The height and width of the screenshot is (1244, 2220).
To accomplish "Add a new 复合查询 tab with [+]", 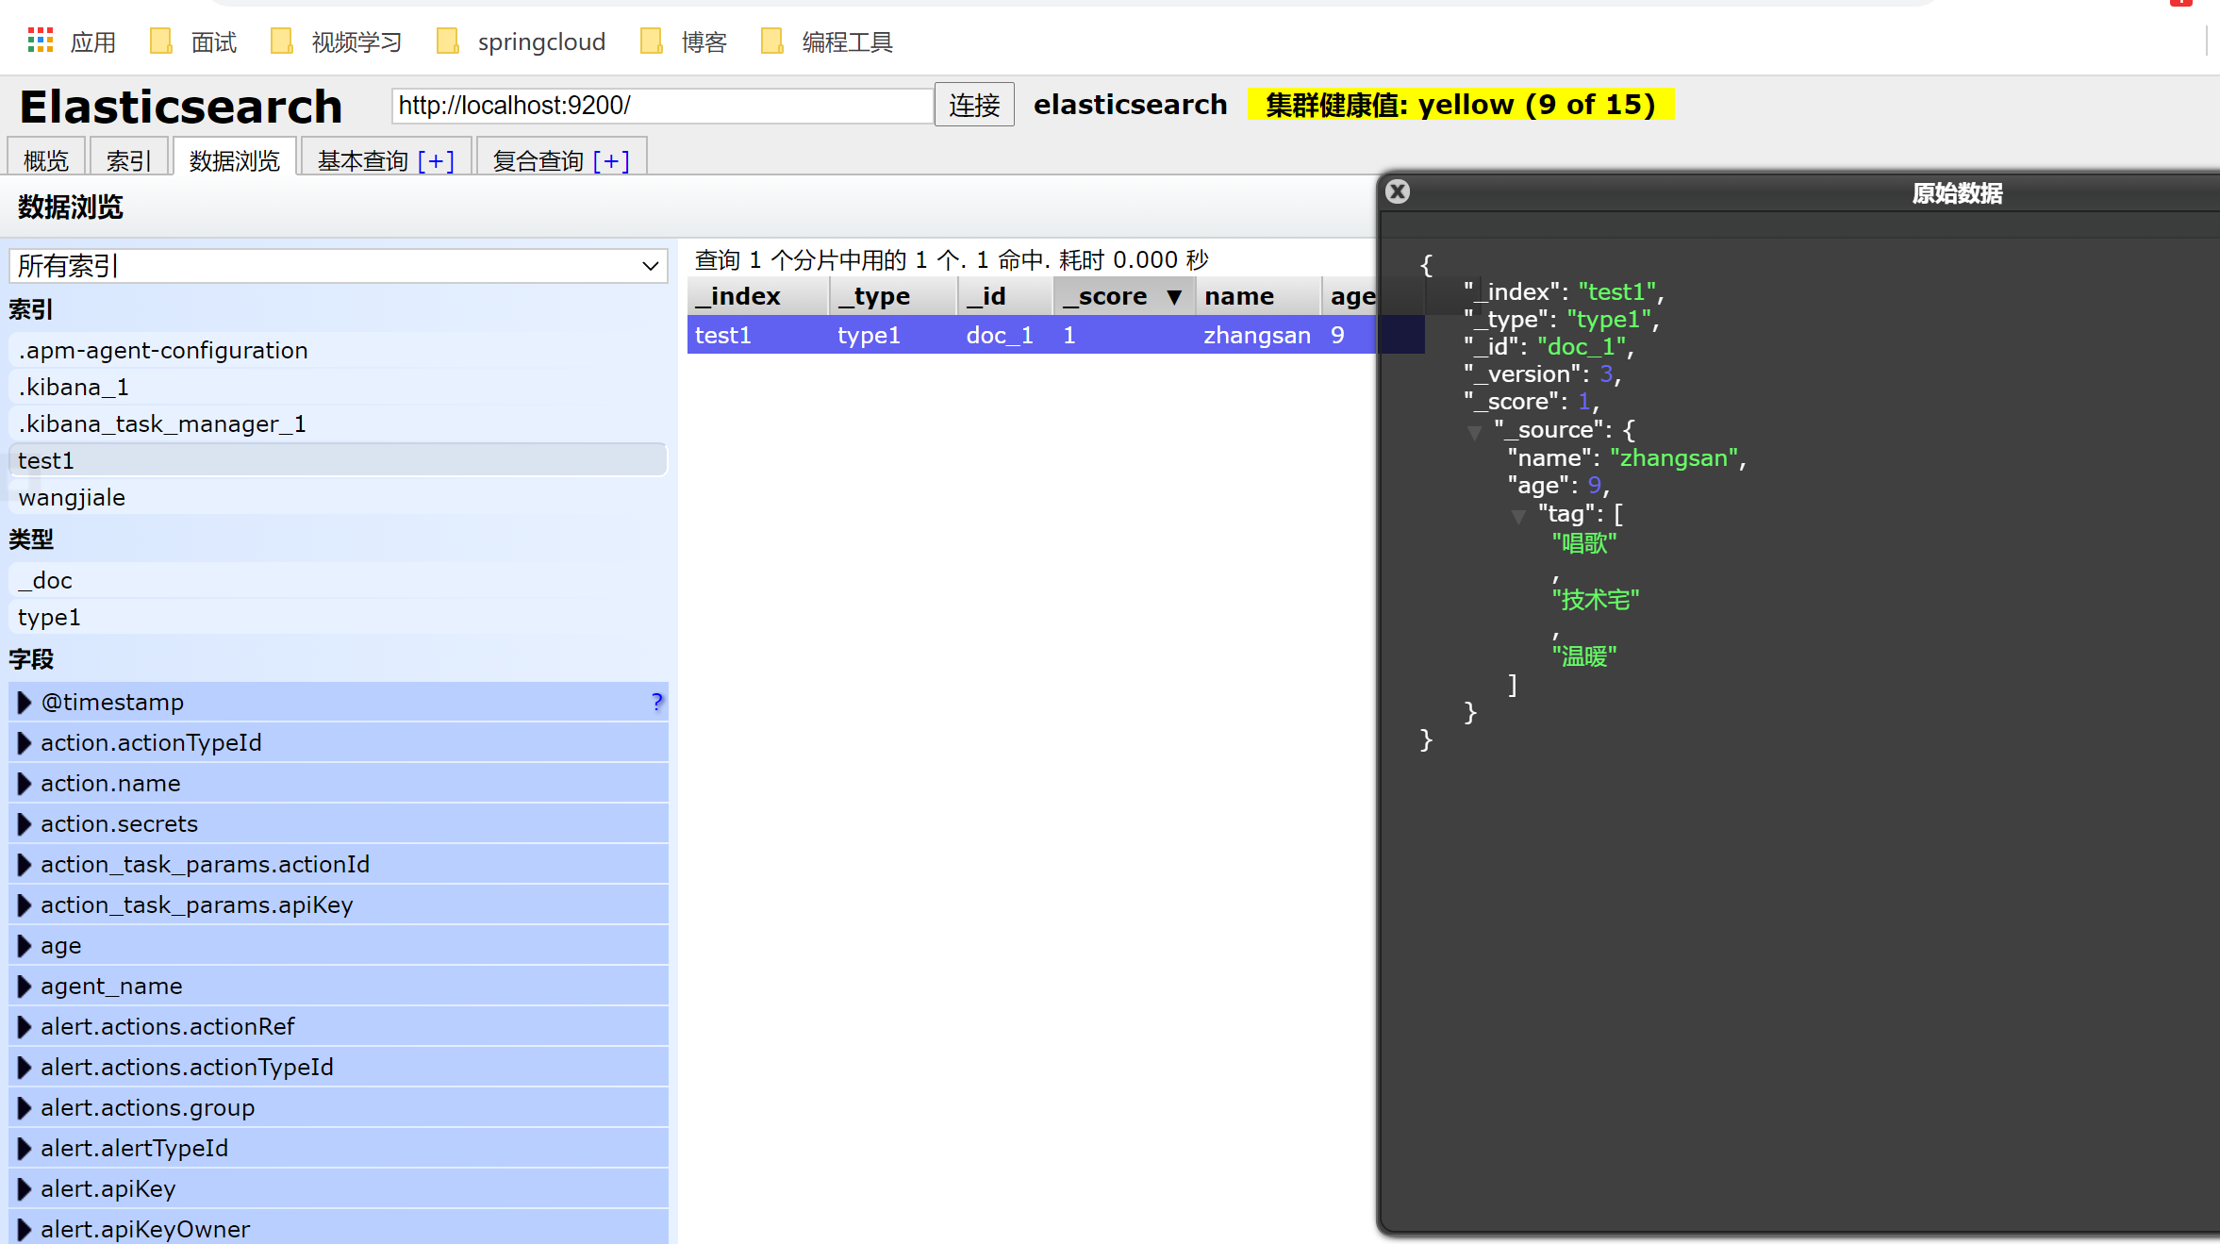I will pos(611,161).
